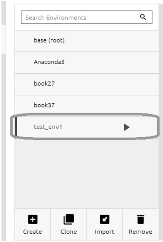163x242 pixels.
Task: Click the left sidebar scrollbar strip
Action: pos(4,120)
